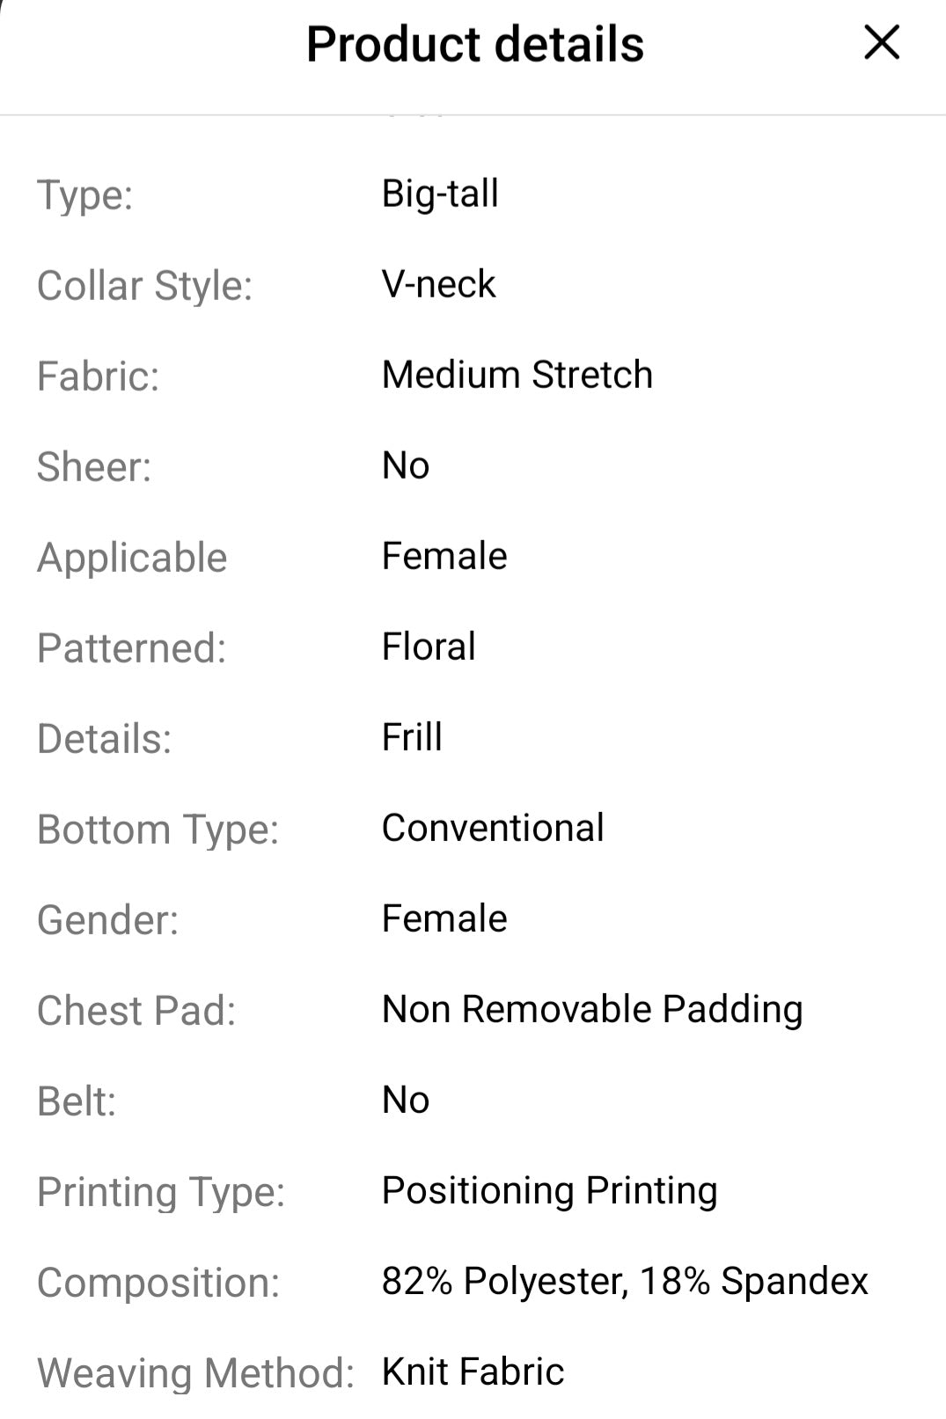Tap the Printing Type label
Screen dimensions: 946x1419
click(161, 1192)
